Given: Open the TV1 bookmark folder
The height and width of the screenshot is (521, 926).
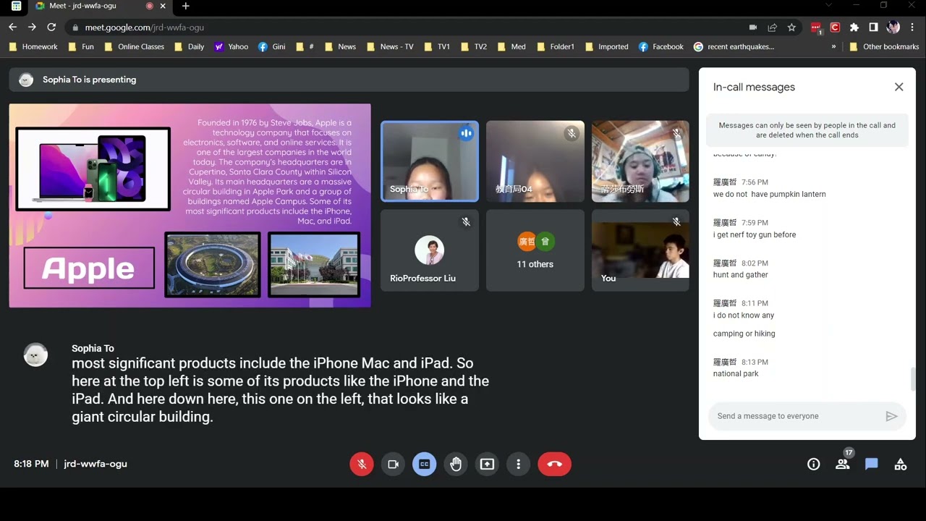Looking at the screenshot, I should [x=437, y=46].
